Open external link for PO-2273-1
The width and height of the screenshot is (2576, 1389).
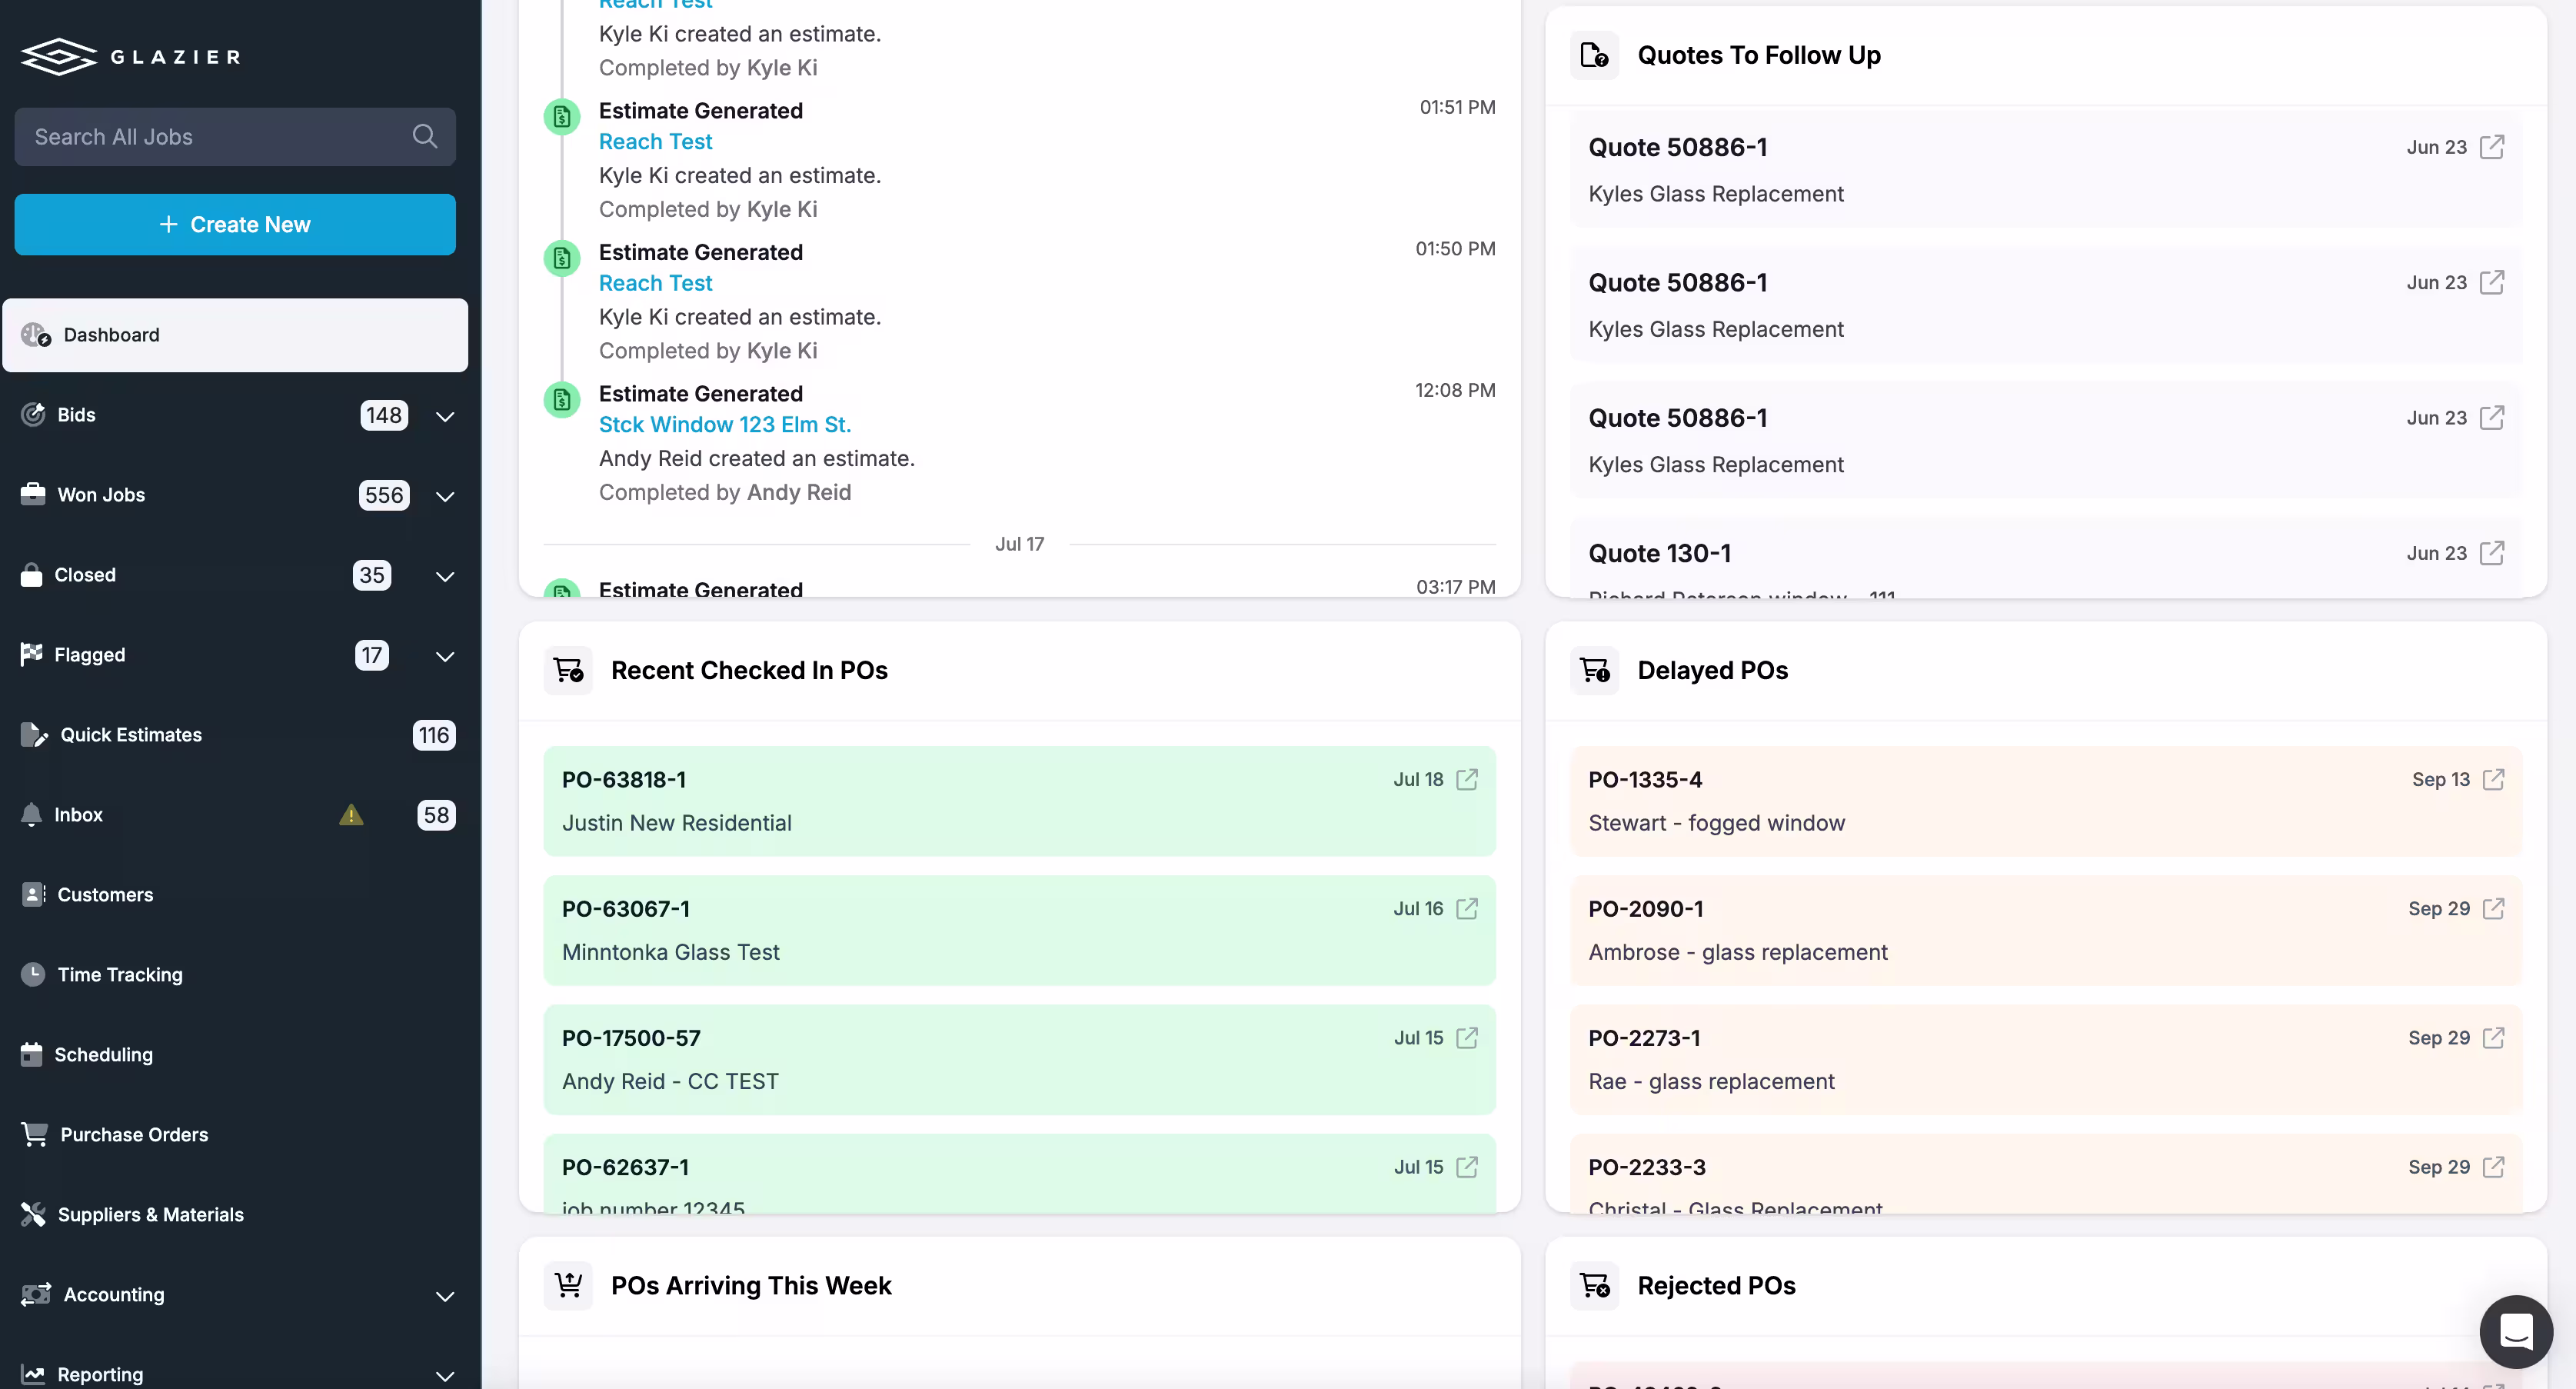2493,1037
